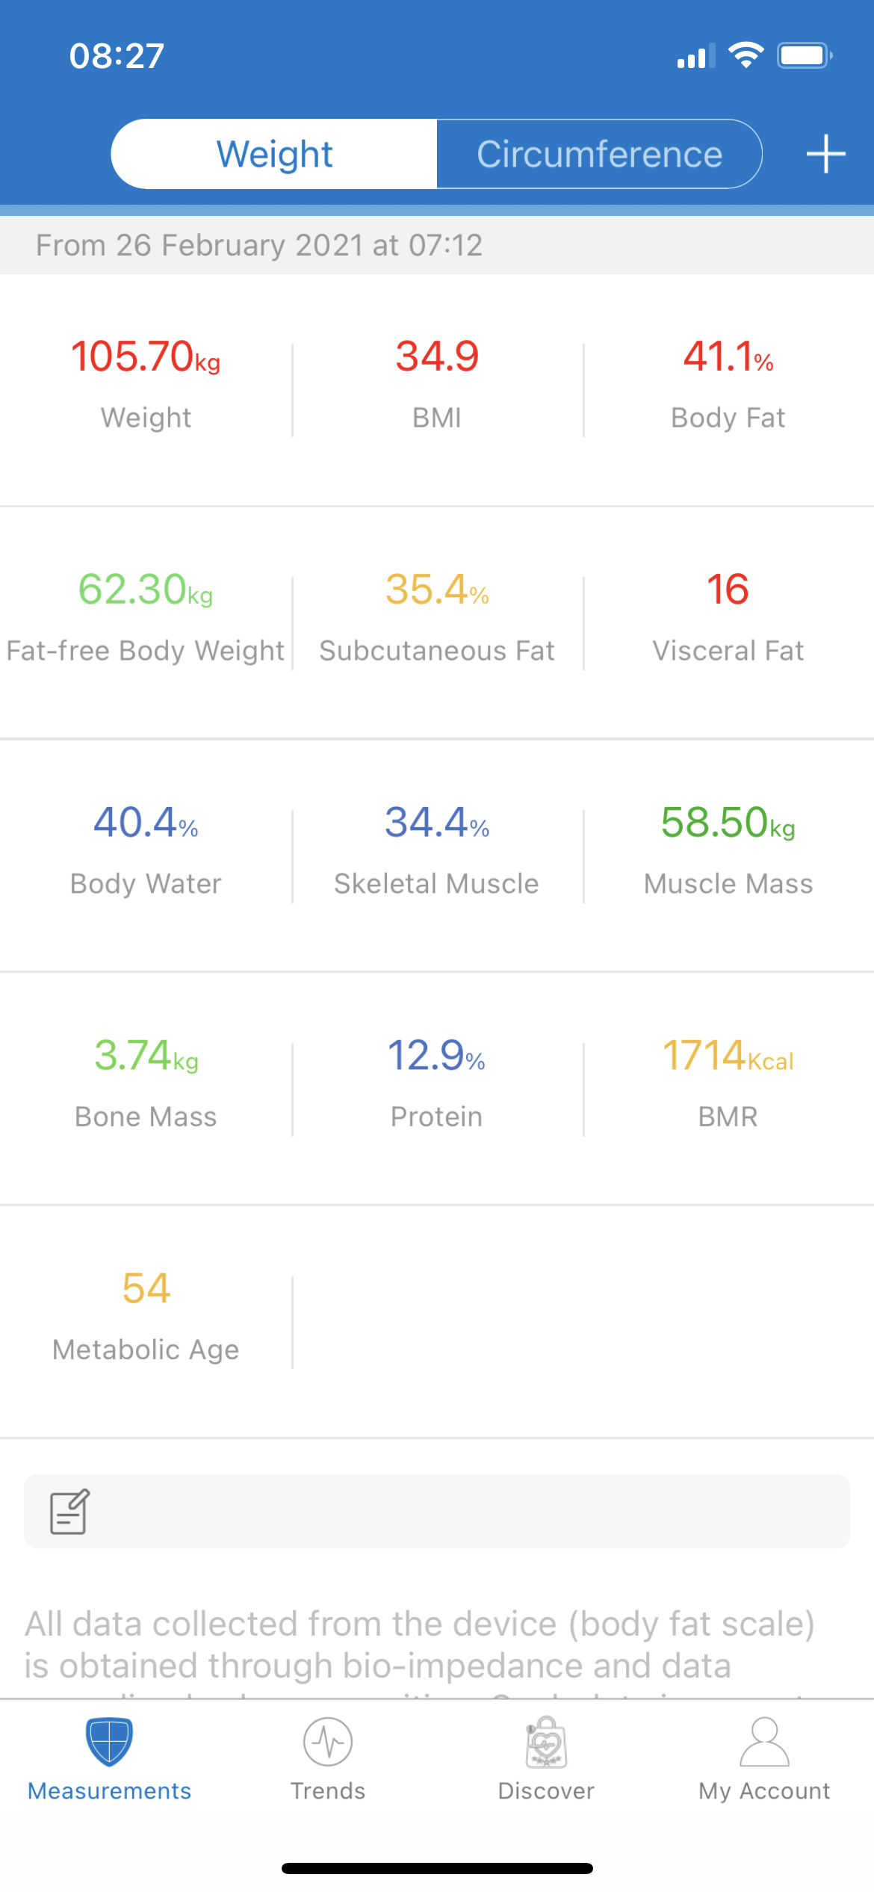Viewport: 874px width, 1892px height.
Task: Click the empty notes input field
Action: tap(463, 1511)
